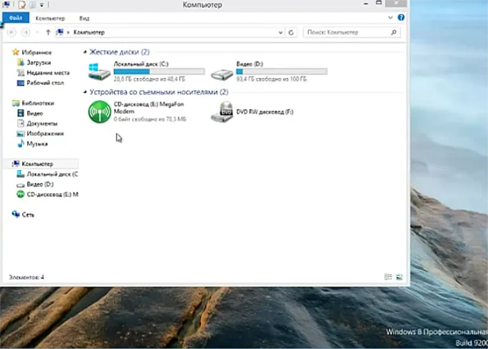Close the Компьютер window
Image resolution: width=488 pixels, height=349 pixels.
[396, 3]
